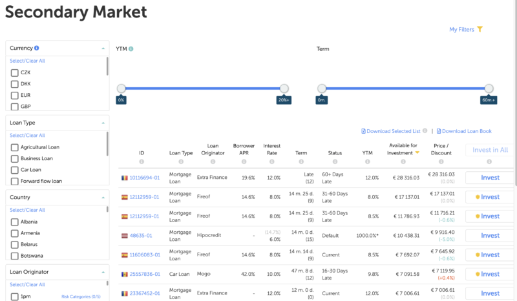Check the Albania country box
517x301 pixels.
pyautogui.click(x=14, y=222)
